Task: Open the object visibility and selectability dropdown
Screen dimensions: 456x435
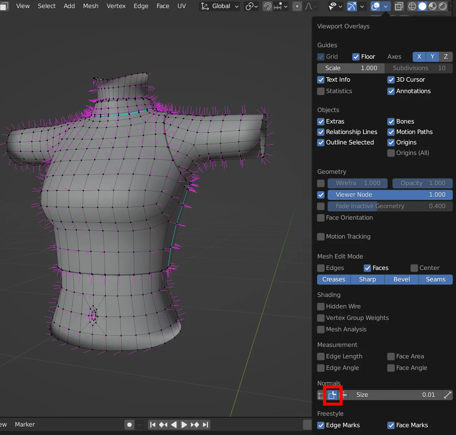Action: tap(336, 6)
